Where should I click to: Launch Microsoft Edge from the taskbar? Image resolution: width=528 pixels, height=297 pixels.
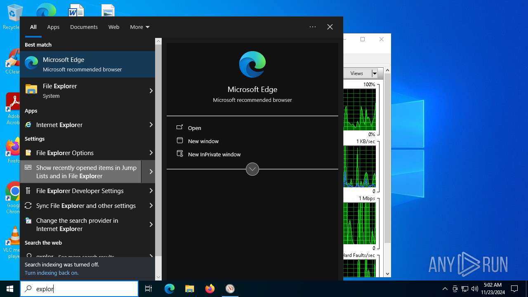[170, 289]
